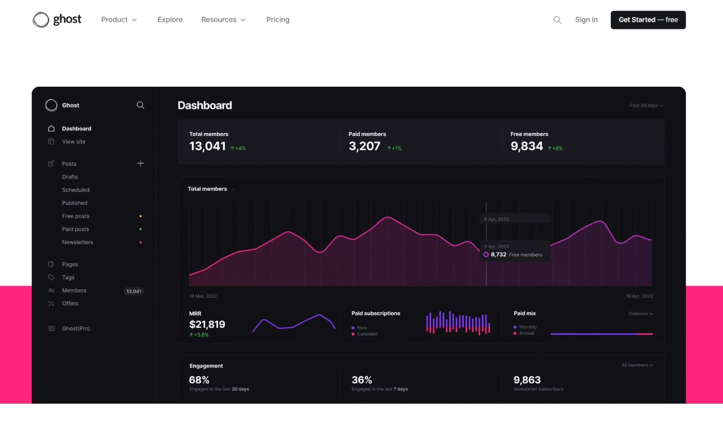Open the Explore menu item
This screenshot has width=723, height=433.
point(170,20)
